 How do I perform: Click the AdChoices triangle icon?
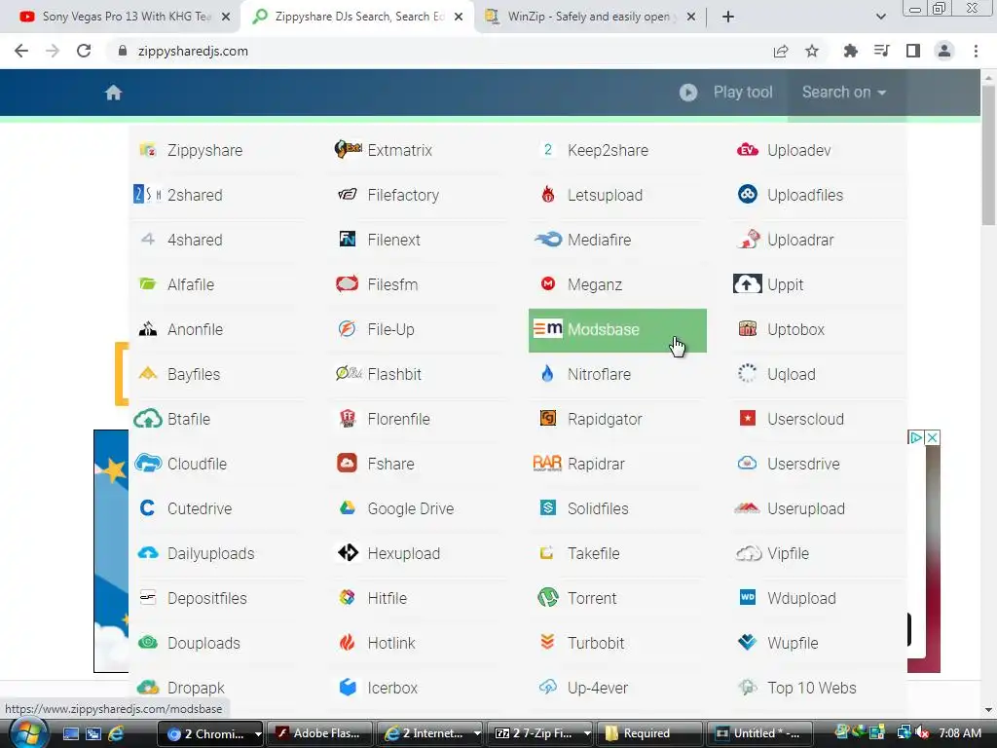click(x=915, y=437)
